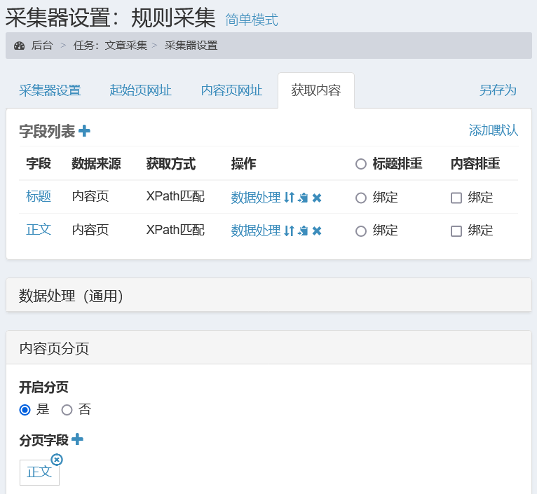The width and height of the screenshot is (537, 494).
Task: Open 数据处理 for 标题 row
Action: [x=256, y=198]
